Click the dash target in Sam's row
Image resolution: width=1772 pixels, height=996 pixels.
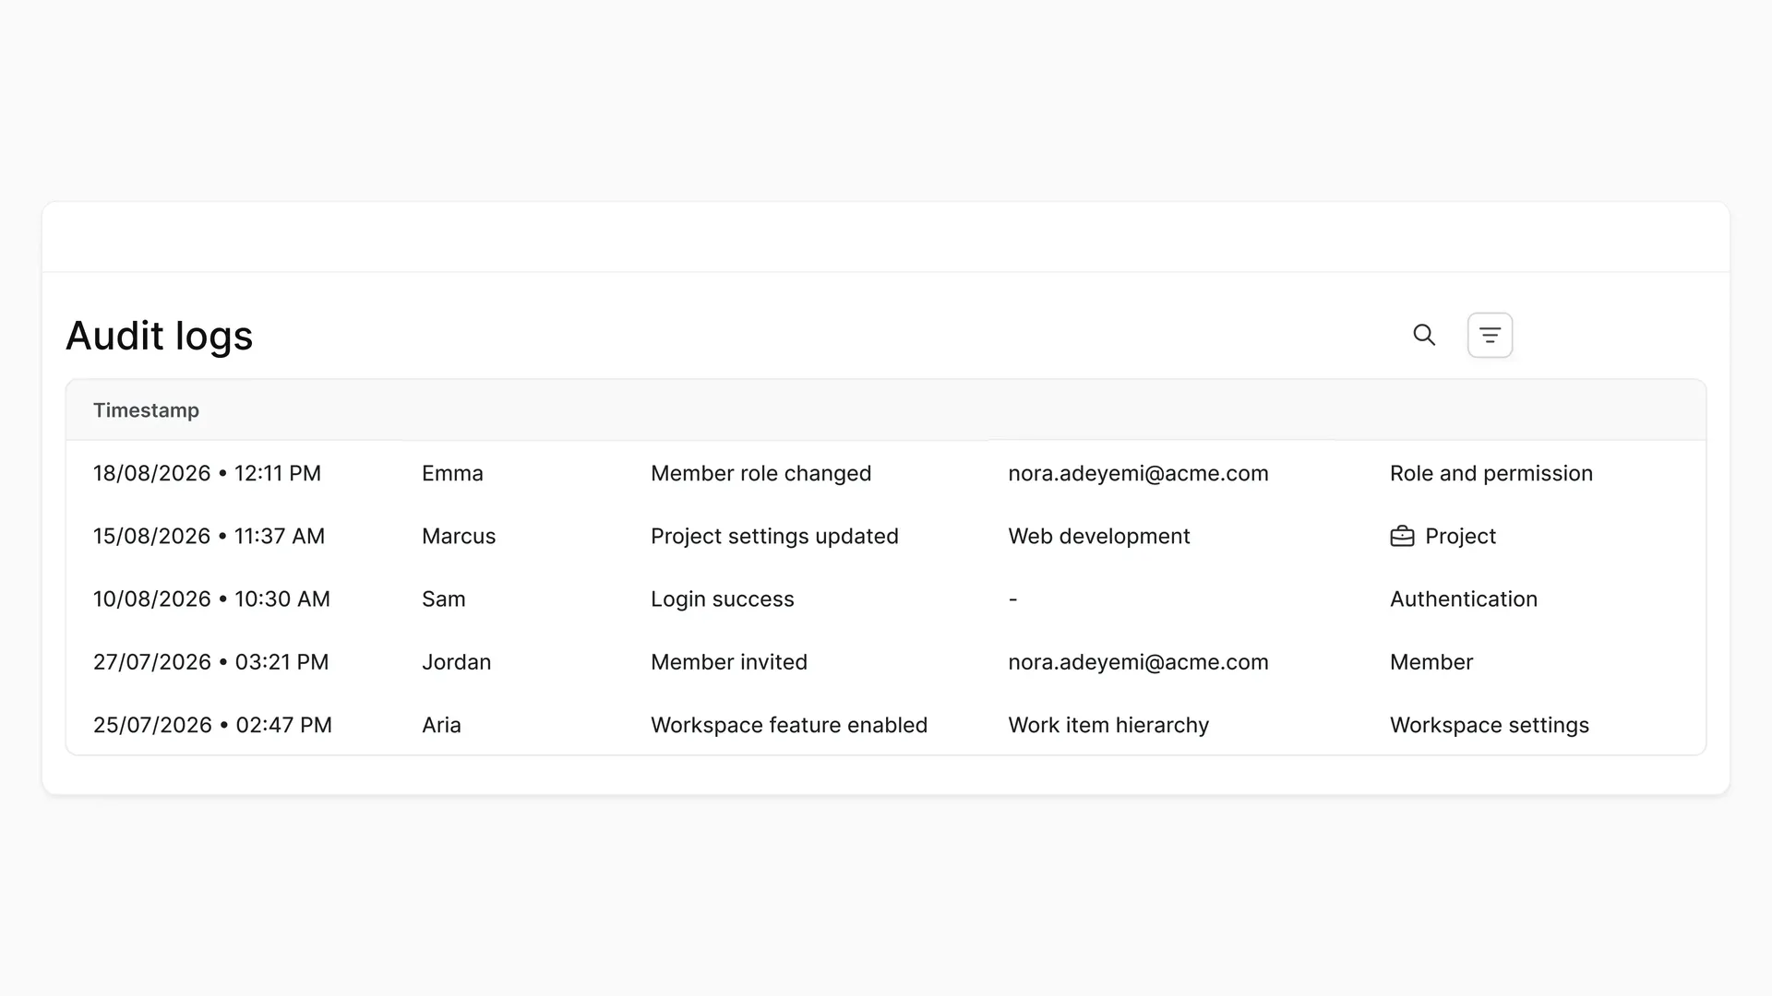tap(1012, 599)
